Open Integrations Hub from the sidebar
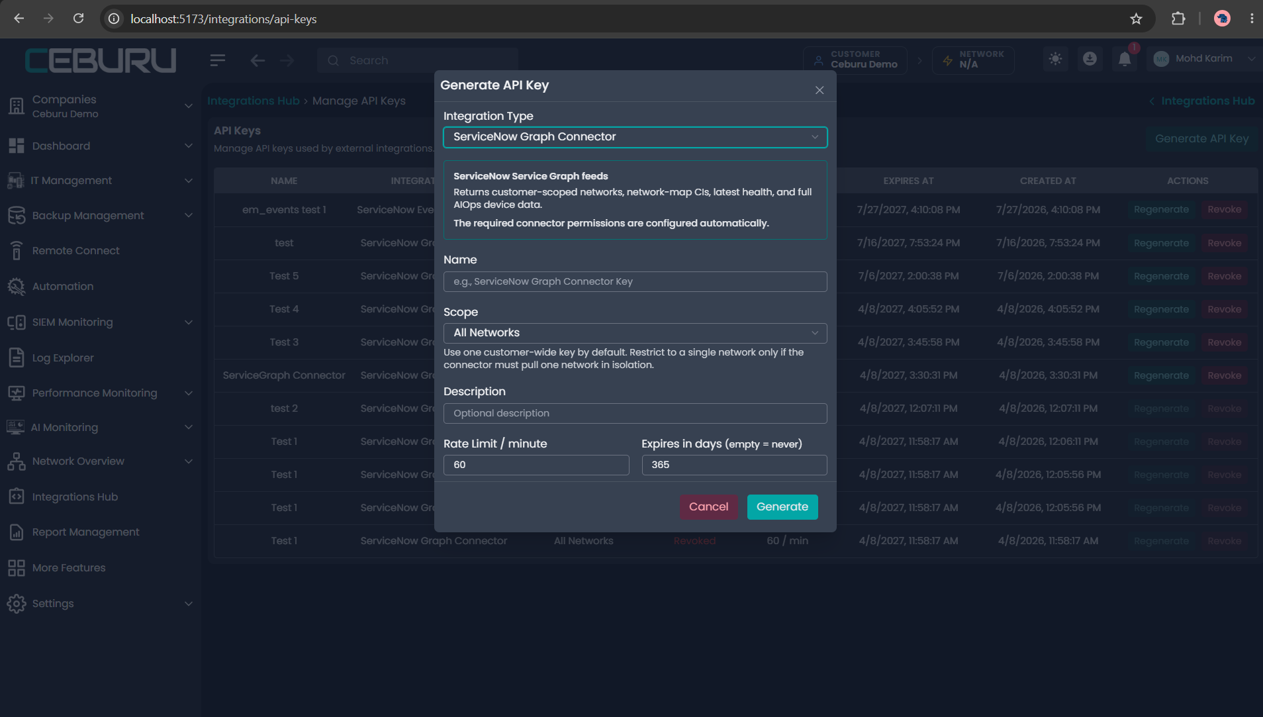Screen dimensions: 1263x717 [75, 497]
